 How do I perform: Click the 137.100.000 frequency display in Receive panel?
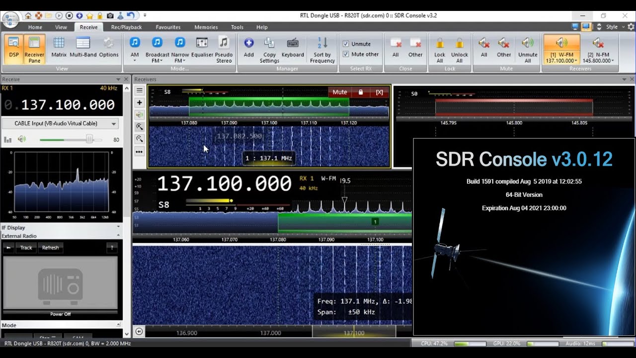68,105
